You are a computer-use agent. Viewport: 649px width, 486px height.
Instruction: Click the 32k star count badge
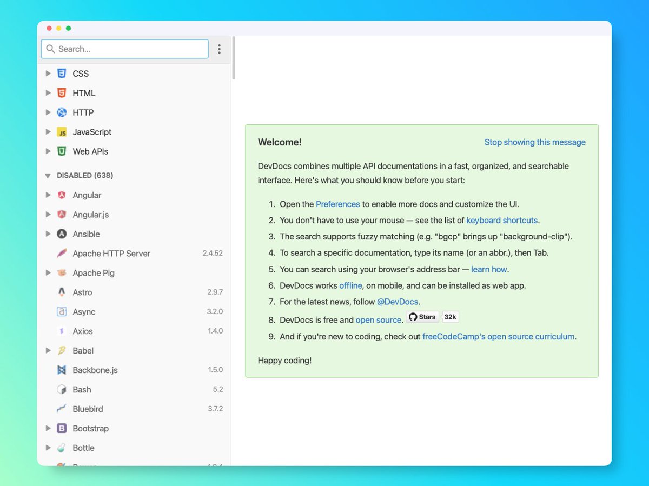pos(451,317)
